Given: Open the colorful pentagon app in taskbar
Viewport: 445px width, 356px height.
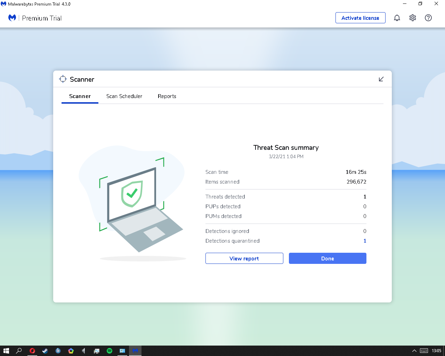Looking at the screenshot, I should (71, 351).
